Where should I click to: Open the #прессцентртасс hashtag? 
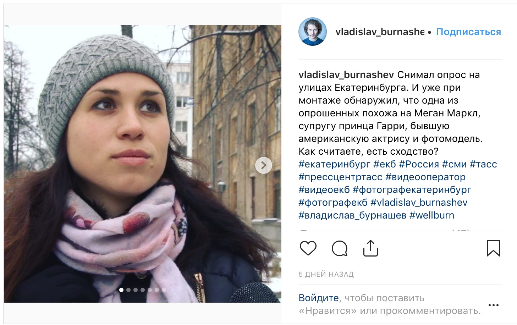point(341,177)
